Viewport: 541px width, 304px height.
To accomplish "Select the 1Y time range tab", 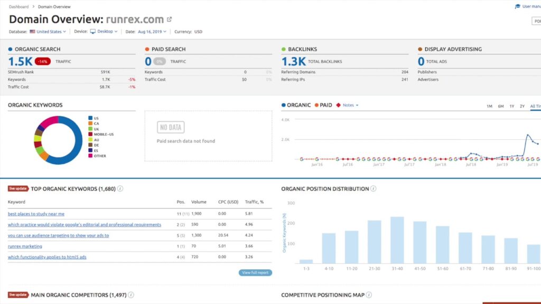I will (x=511, y=106).
